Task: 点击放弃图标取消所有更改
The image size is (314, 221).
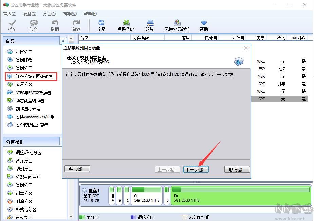Action: click(x=33, y=24)
